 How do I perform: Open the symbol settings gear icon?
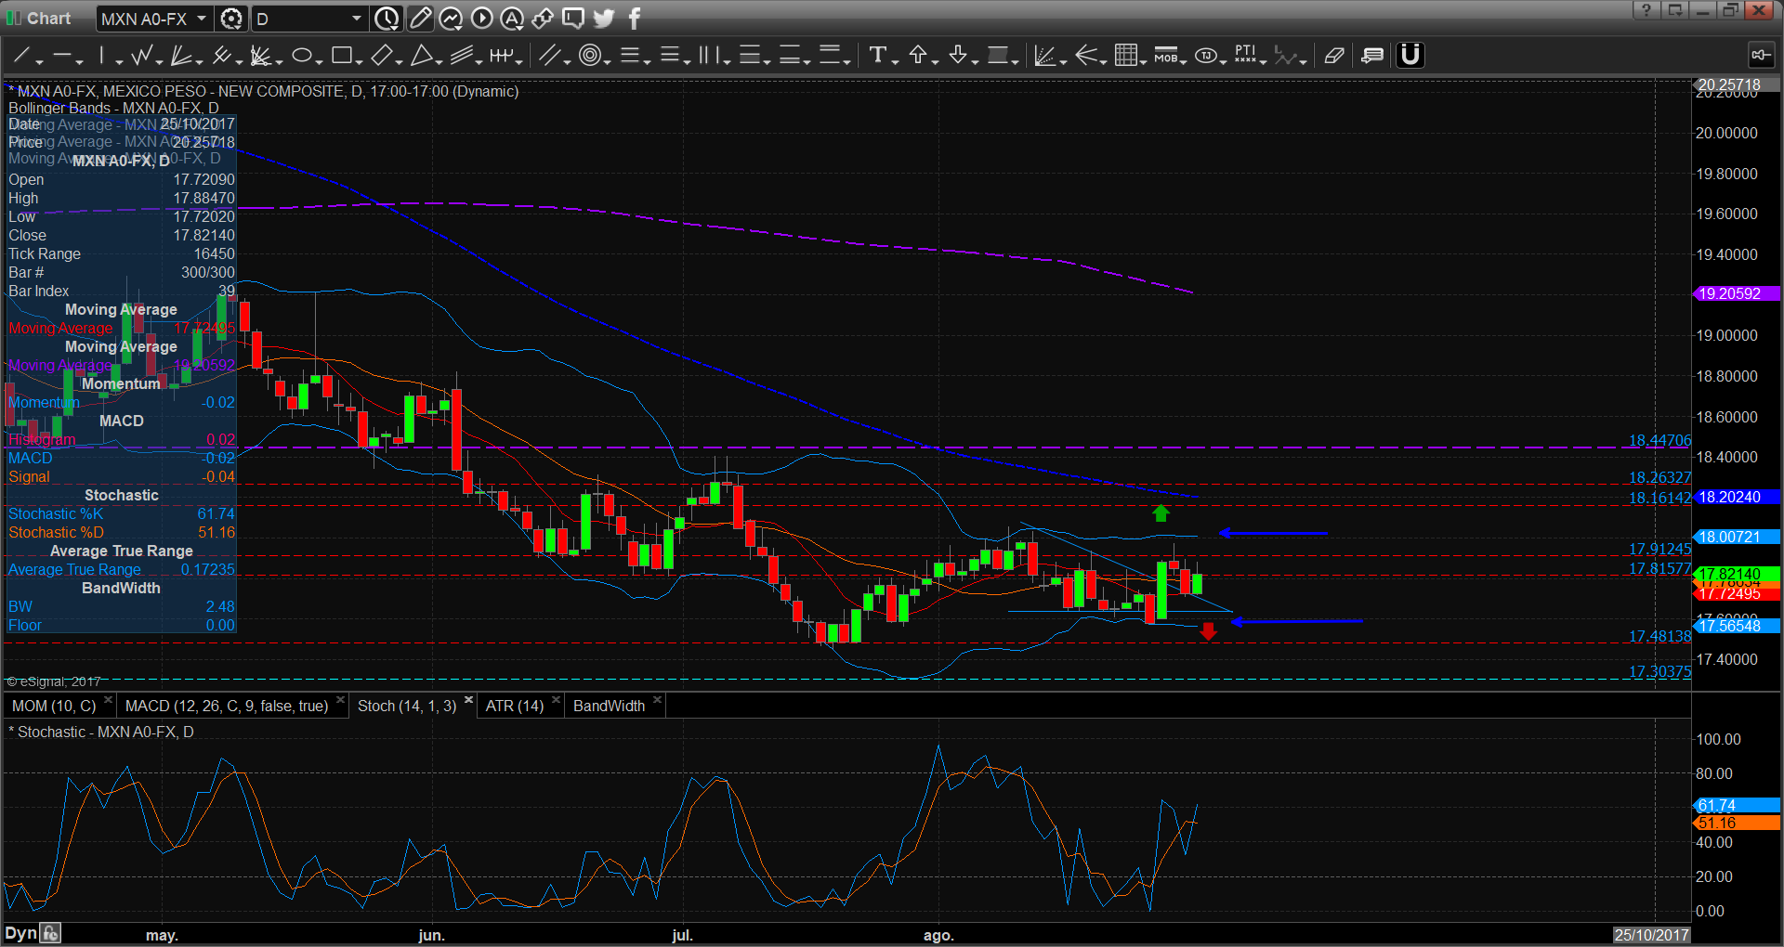231,19
